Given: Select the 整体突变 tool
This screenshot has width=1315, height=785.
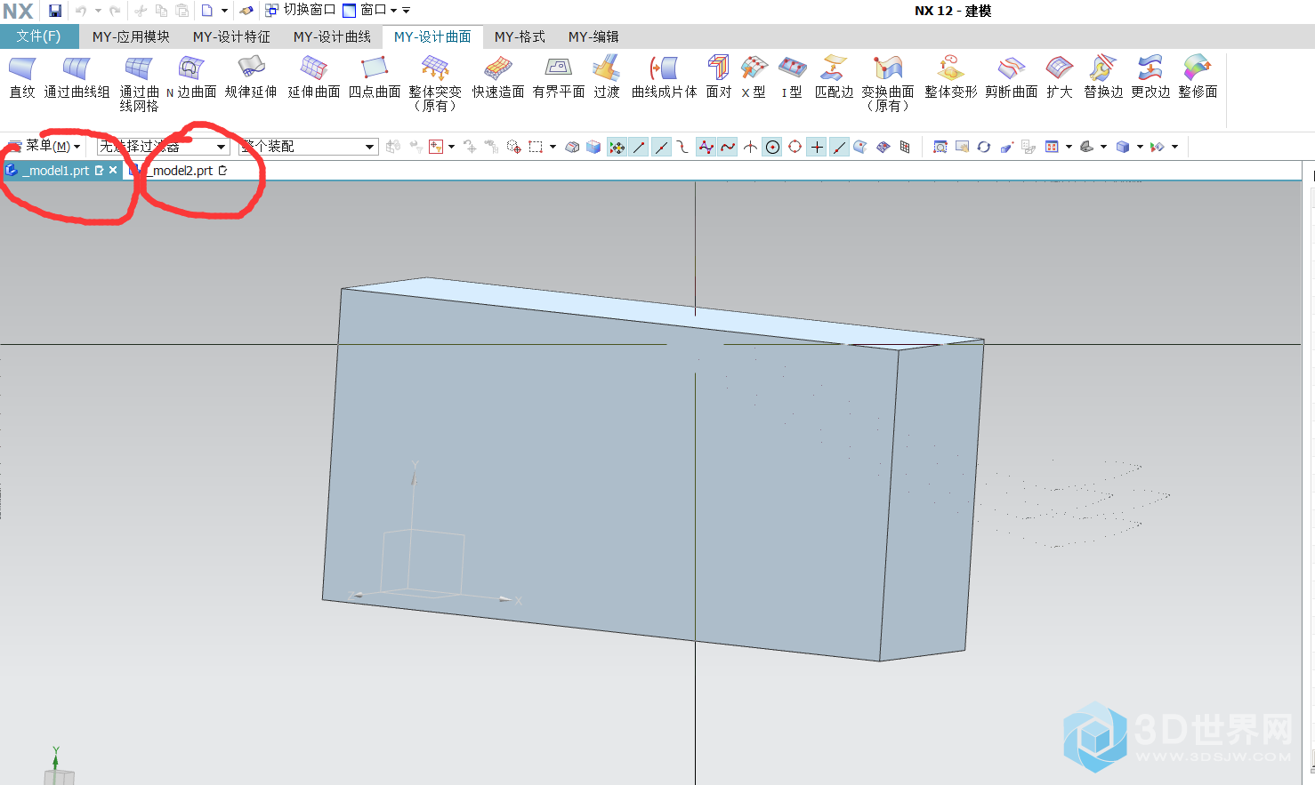Looking at the screenshot, I should point(435,84).
